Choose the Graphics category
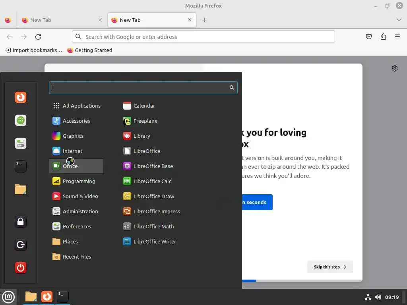This screenshot has height=305, width=407. (x=76, y=136)
